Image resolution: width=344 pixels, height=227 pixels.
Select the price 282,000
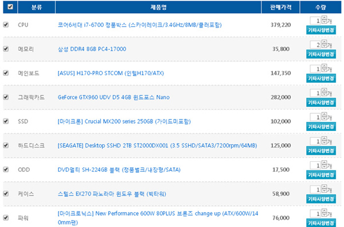(x=280, y=97)
